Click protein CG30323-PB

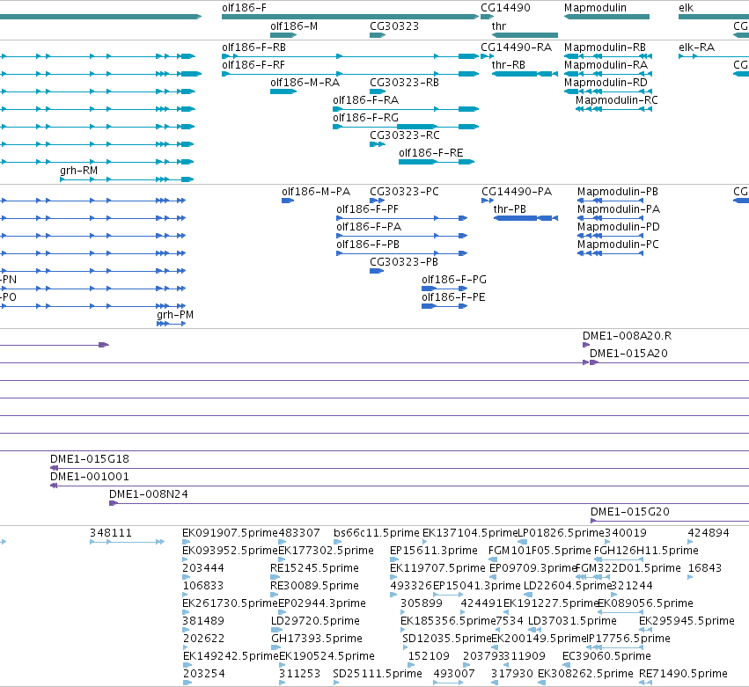click(377, 271)
